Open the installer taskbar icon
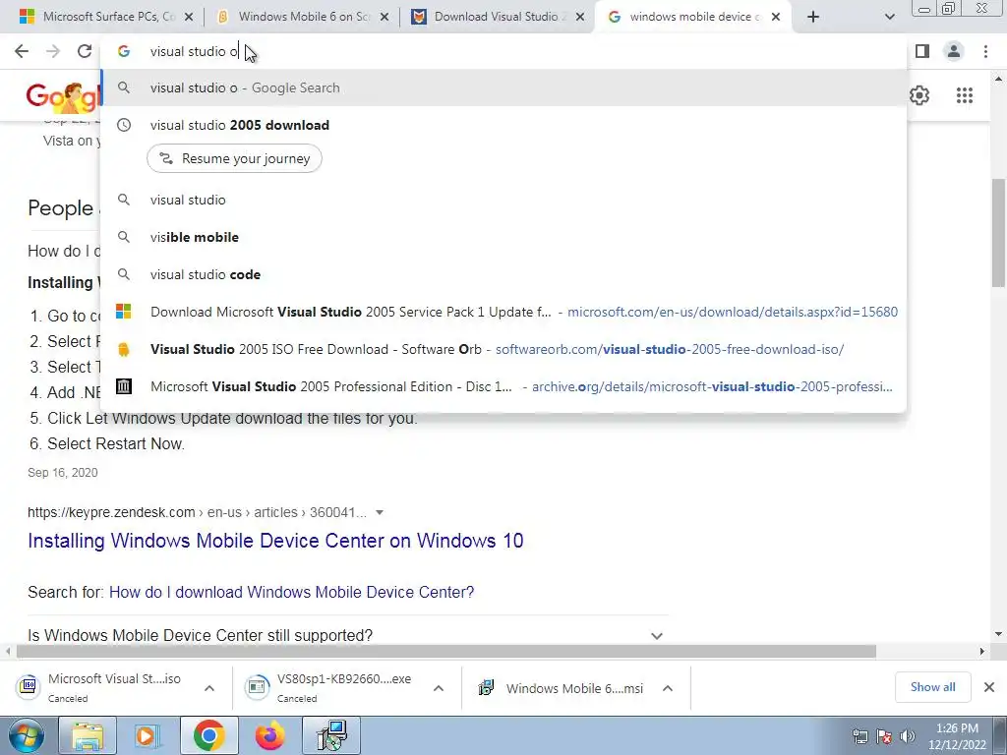The height and width of the screenshot is (755, 1007). tap(332, 735)
